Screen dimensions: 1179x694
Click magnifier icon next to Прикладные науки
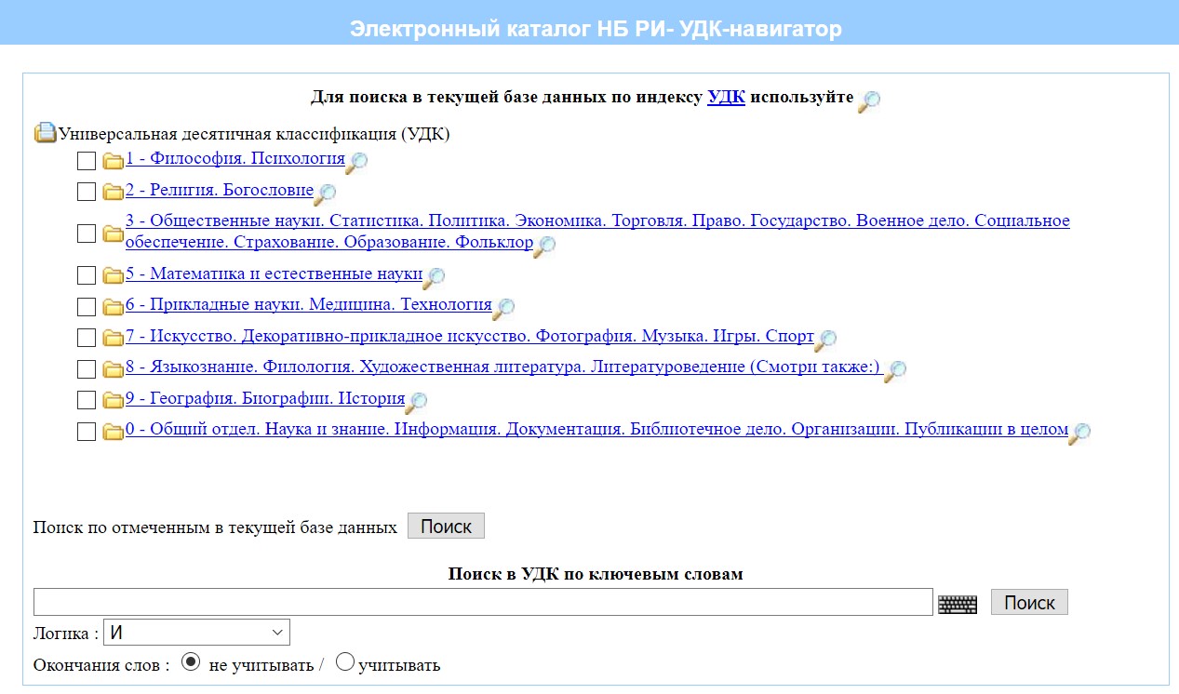(503, 308)
